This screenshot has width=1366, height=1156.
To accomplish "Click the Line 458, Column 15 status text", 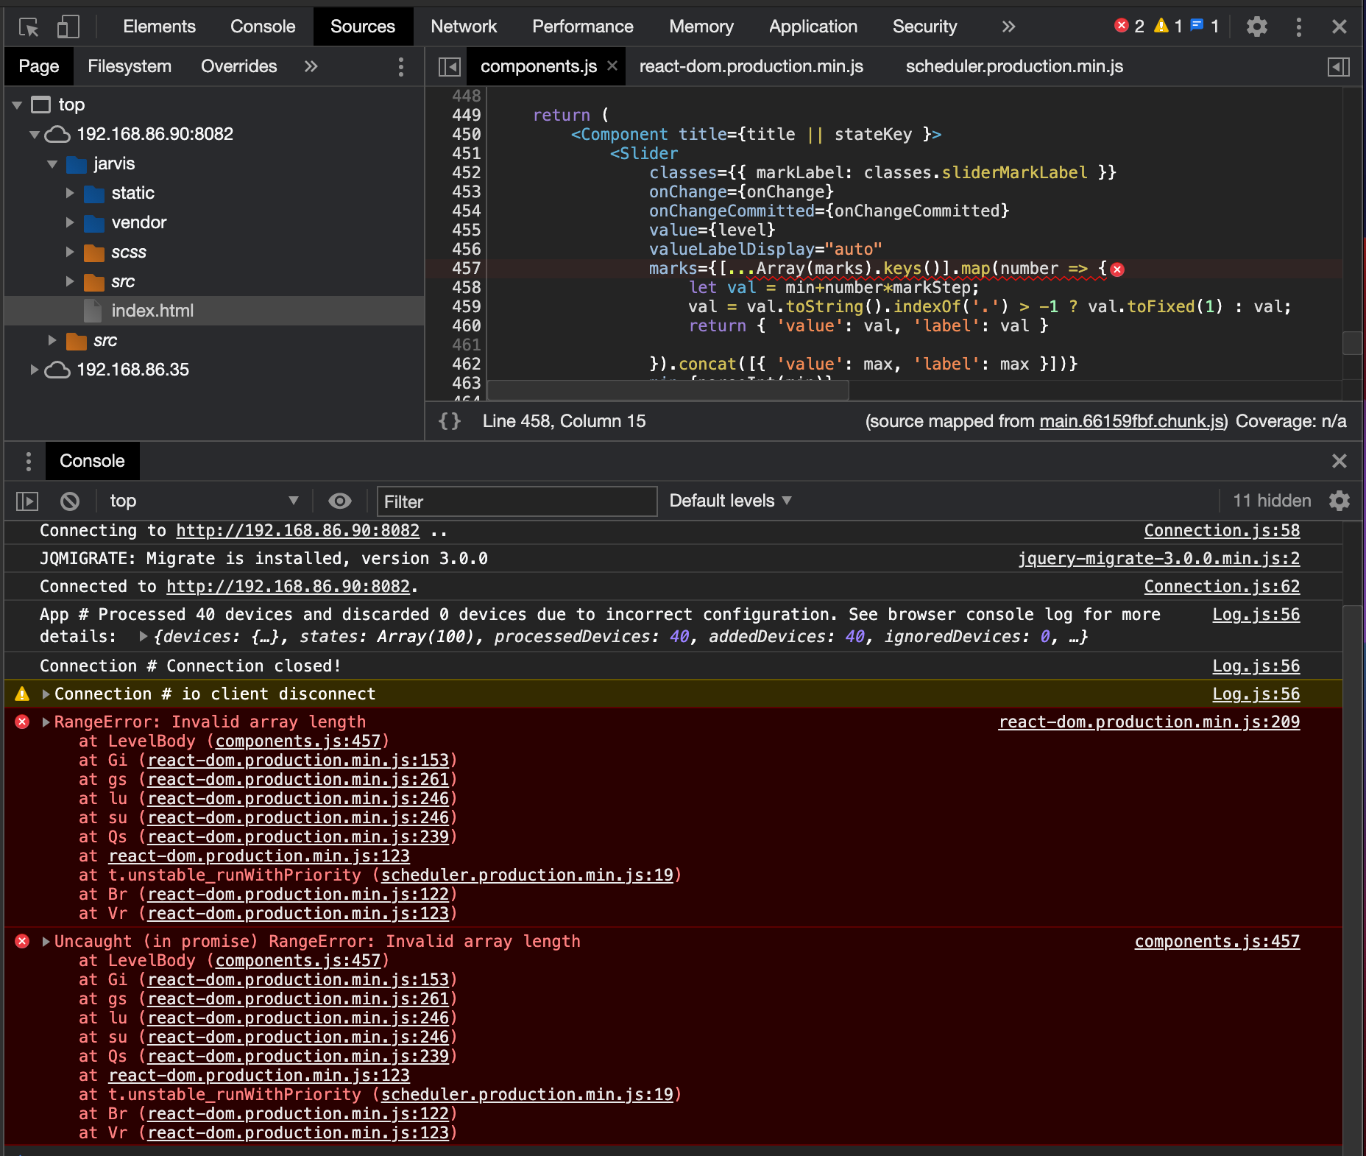I will tap(564, 421).
